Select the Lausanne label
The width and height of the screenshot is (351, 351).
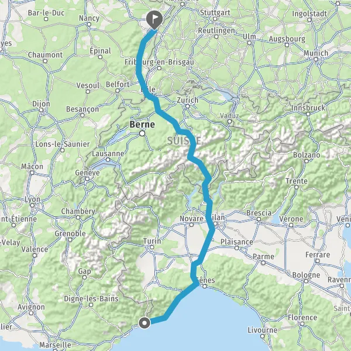(x=108, y=153)
